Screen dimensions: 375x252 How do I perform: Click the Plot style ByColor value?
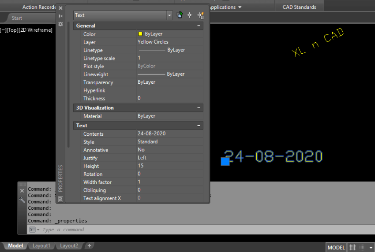coord(169,66)
